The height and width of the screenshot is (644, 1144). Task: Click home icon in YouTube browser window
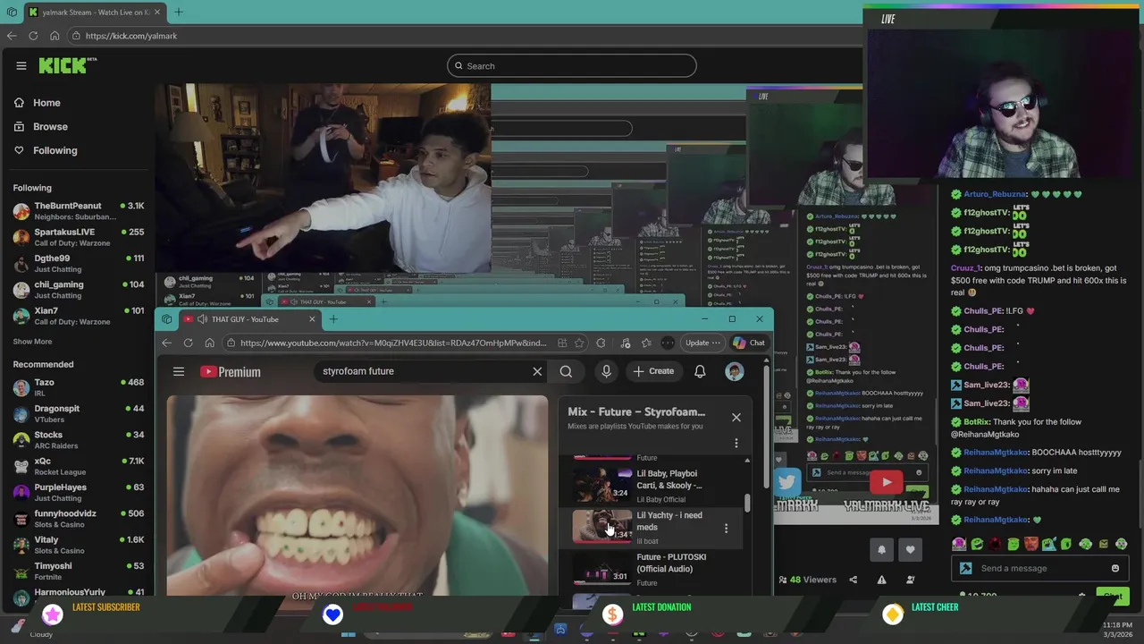pyautogui.click(x=210, y=343)
